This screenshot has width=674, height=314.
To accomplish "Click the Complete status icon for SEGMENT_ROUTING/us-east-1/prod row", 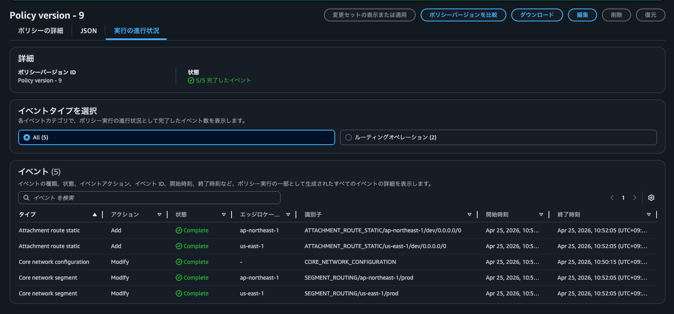I will click(179, 293).
